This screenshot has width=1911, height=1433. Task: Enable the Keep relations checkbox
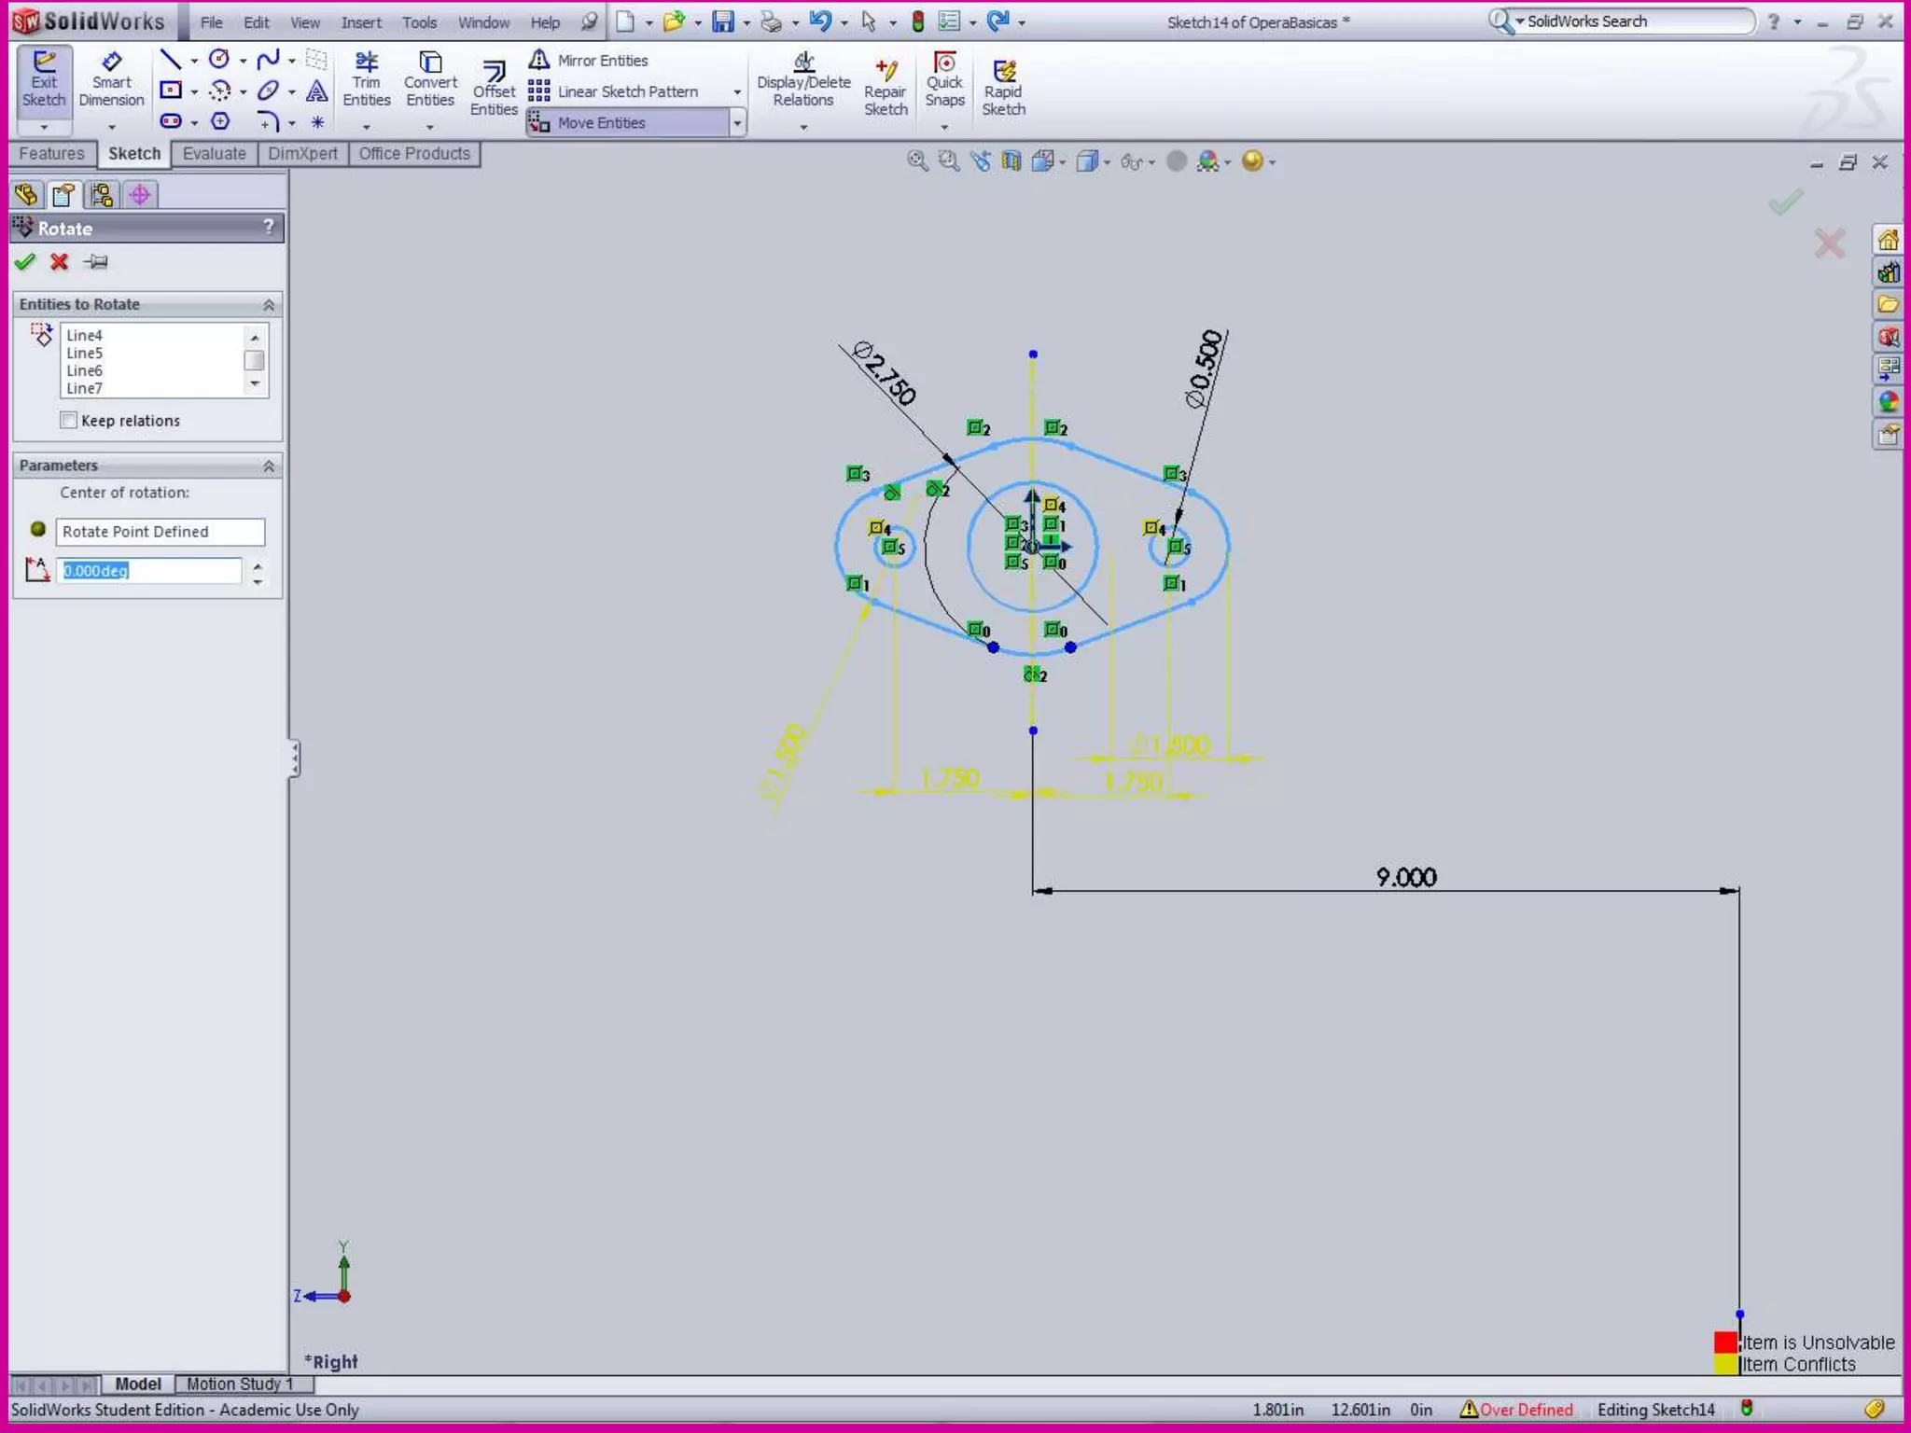click(x=69, y=421)
